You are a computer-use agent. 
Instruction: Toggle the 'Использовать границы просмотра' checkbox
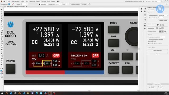point(148,40)
